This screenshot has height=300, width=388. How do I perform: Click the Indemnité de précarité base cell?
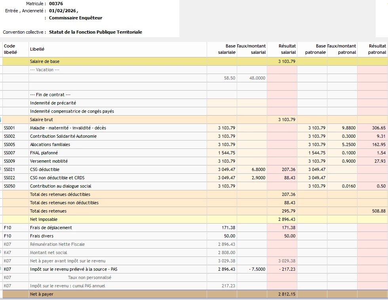pyautogui.click(x=222, y=103)
